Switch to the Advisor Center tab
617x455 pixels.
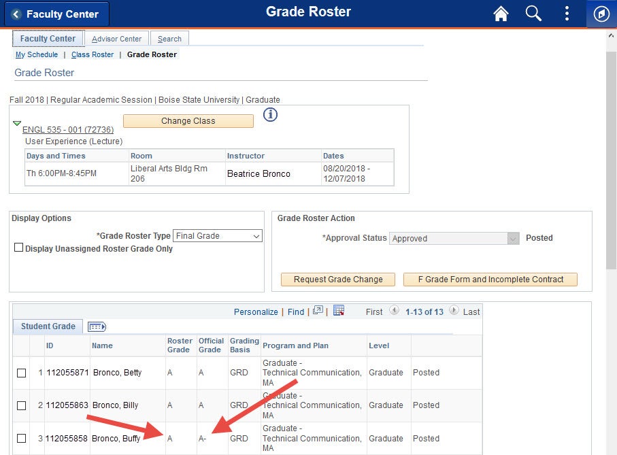116,39
